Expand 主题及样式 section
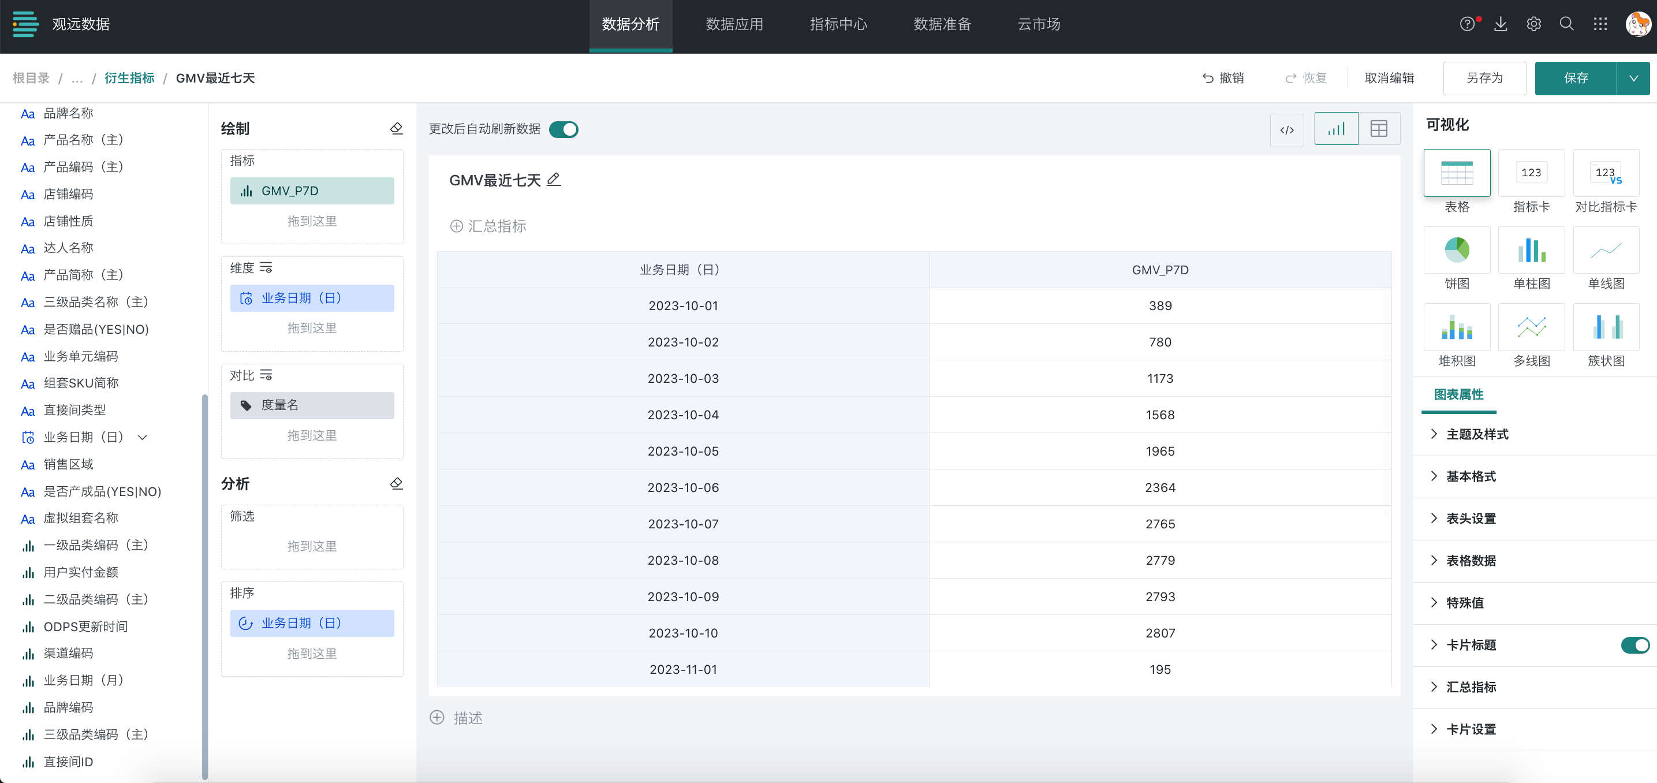The width and height of the screenshot is (1657, 783). click(x=1477, y=434)
